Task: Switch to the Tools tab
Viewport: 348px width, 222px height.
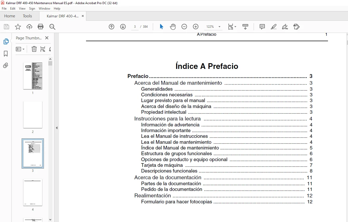Action: pyautogui.click(x=27, y=16)
